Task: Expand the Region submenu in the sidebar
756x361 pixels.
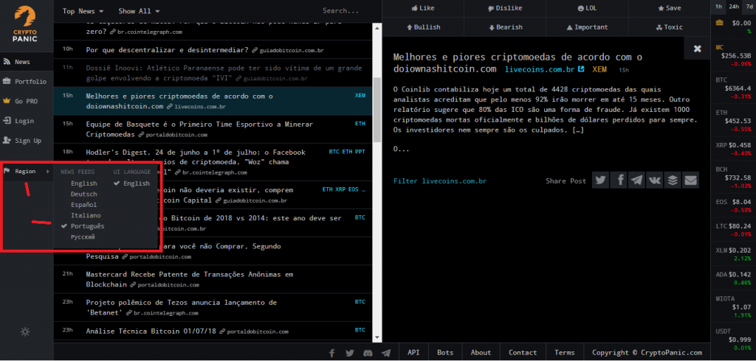Action: 26,171
